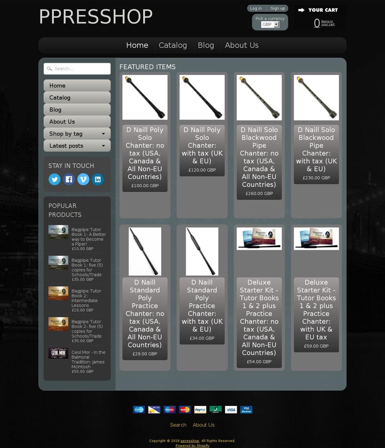Click Blackwood Pipe Chanter £230.00 title
Screen dimensions: 385x448
click(316, 150)
